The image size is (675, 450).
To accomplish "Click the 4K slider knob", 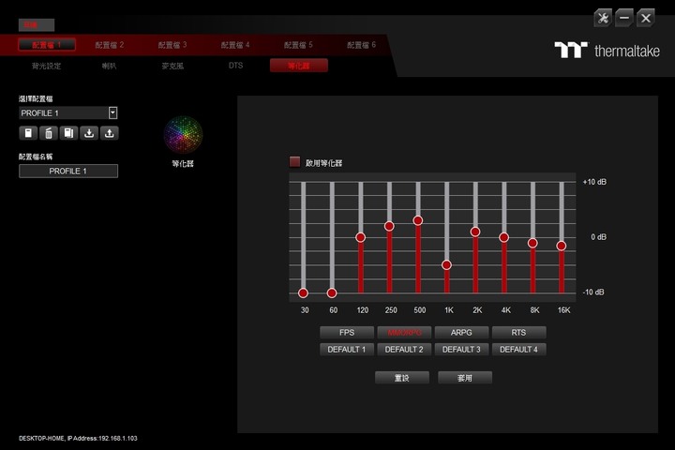I will pos(504,237).
